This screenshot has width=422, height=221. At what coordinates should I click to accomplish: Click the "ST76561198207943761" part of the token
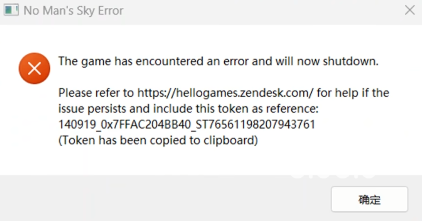pos(255,125)
